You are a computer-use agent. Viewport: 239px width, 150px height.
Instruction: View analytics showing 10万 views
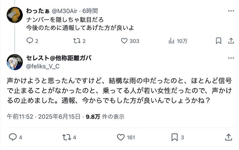click(171, 41)
